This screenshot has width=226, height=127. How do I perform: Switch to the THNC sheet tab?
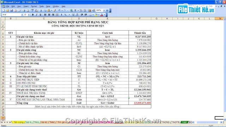click(x=52, y=122)
